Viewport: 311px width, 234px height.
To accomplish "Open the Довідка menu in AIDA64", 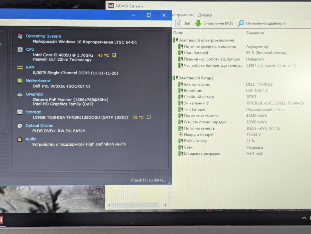I will (205, 15).
